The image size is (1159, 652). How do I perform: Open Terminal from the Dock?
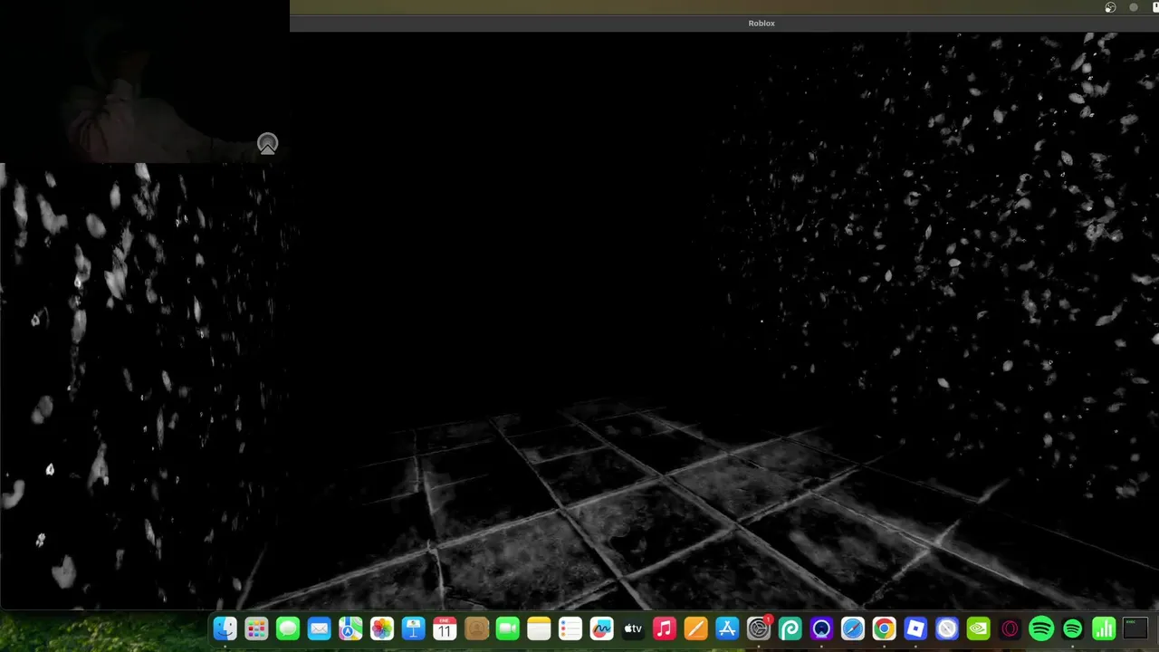click(x=1135, y=628)
